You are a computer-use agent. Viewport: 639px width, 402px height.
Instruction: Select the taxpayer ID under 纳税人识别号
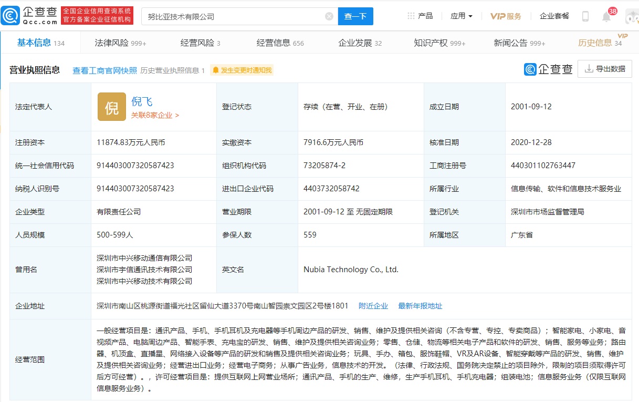[135, 189]
